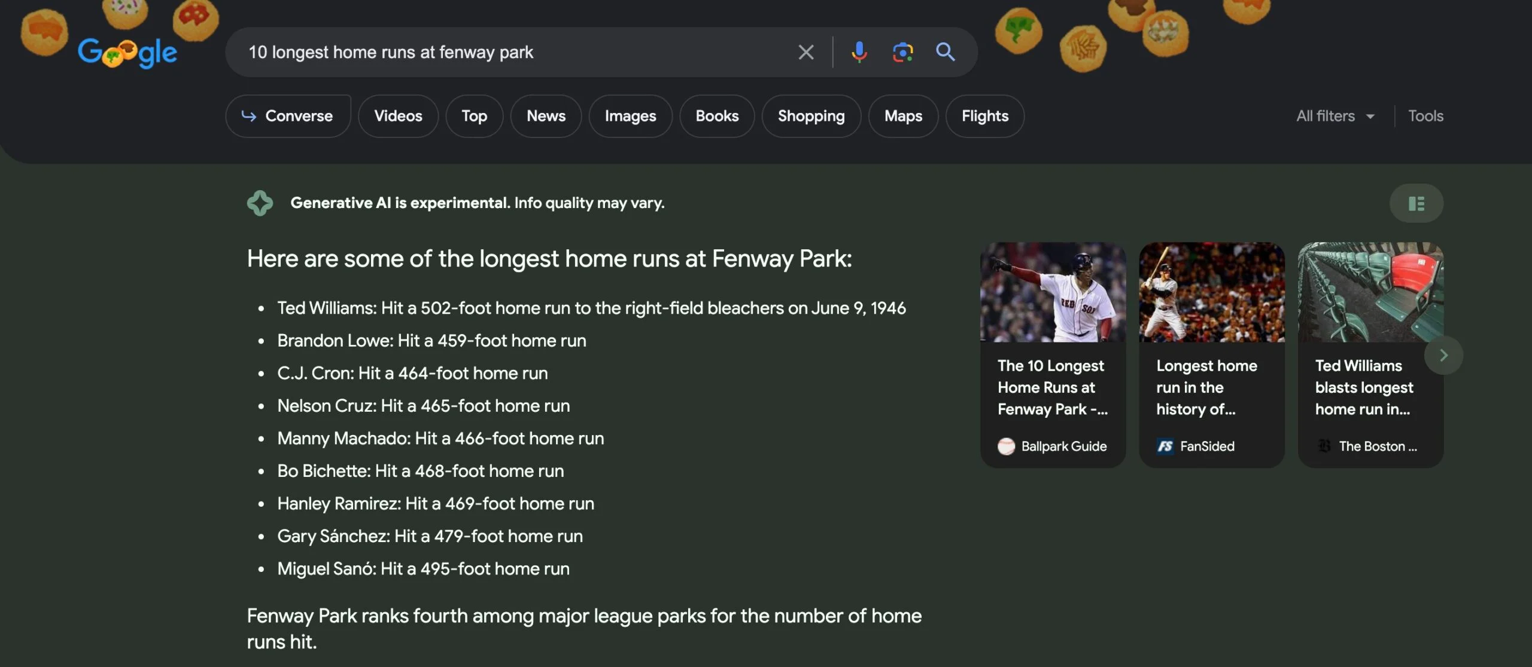Switch to the Images results tab

(630, 116)
